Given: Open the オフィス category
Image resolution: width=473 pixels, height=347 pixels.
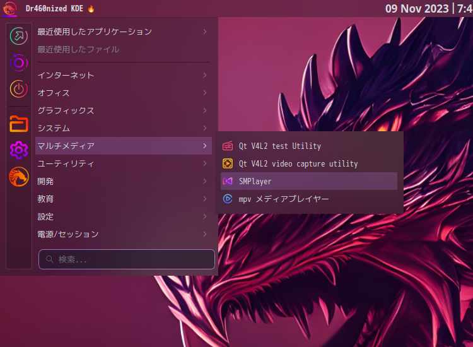Looking at the screenshot, I should (124, 93).
